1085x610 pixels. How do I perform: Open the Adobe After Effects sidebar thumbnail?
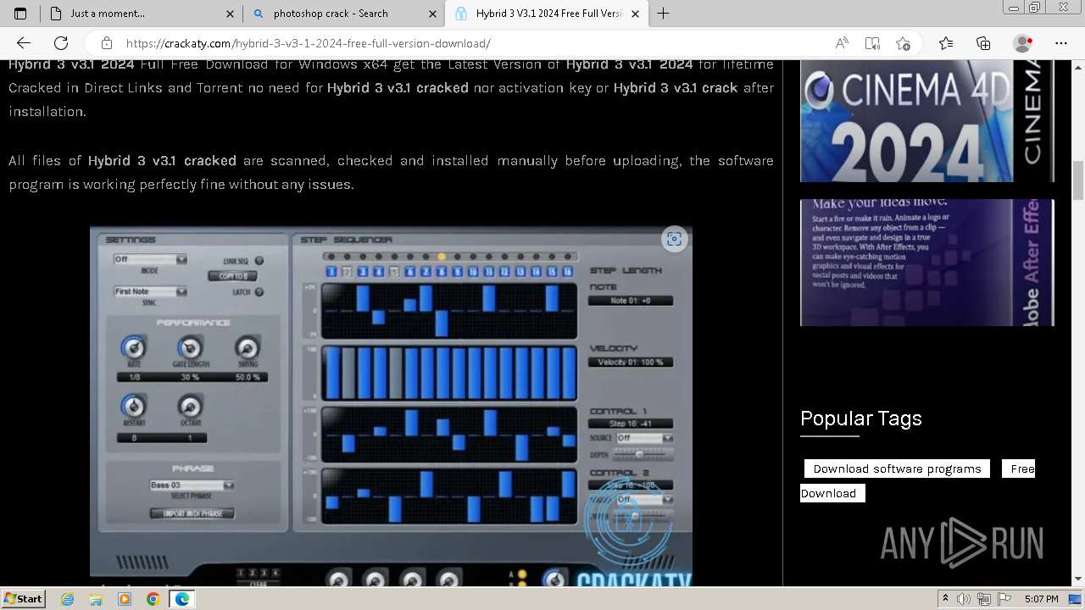tap(927, 263)
